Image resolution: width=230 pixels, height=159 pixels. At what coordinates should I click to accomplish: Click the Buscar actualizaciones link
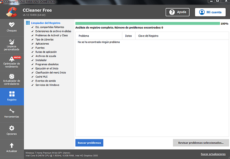click(213, 154)
